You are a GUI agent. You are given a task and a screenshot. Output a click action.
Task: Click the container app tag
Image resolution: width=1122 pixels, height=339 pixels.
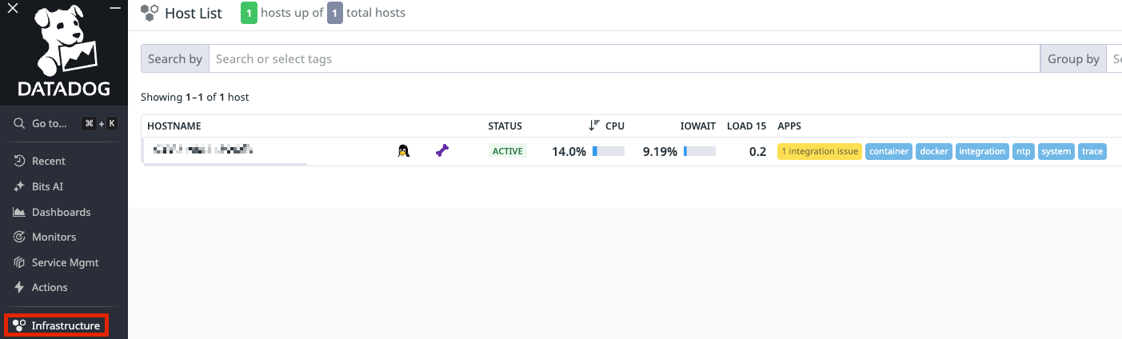(x=888, y=151)
